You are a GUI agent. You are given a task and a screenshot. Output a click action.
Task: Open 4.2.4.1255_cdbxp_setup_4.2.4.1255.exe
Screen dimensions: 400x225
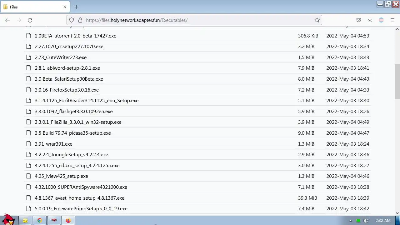tap(77, 165)
